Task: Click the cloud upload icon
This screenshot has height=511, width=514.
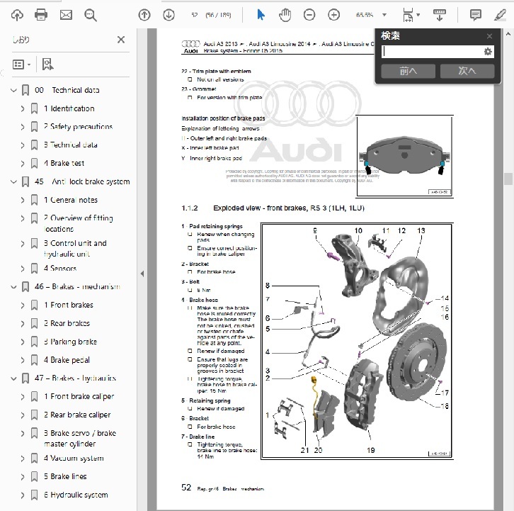Action: [17, 15]
